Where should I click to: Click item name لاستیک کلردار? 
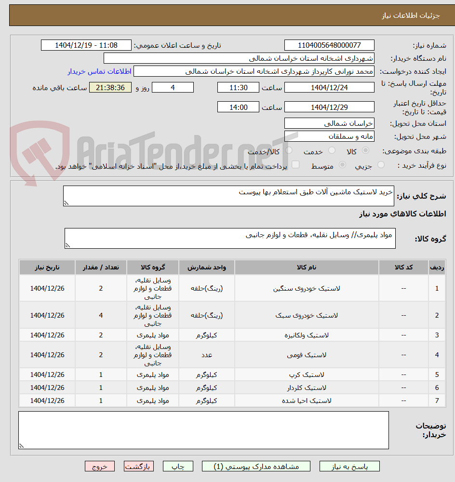pos(307,388)
